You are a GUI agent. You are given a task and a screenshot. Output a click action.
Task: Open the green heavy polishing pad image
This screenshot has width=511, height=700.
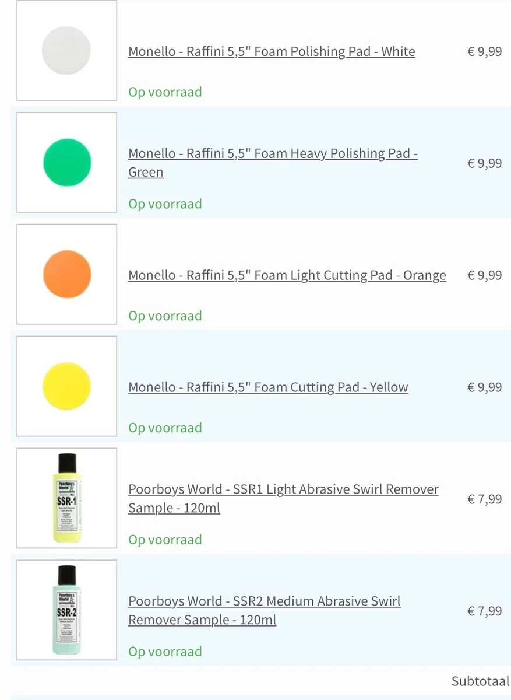(x=66, y=162)
